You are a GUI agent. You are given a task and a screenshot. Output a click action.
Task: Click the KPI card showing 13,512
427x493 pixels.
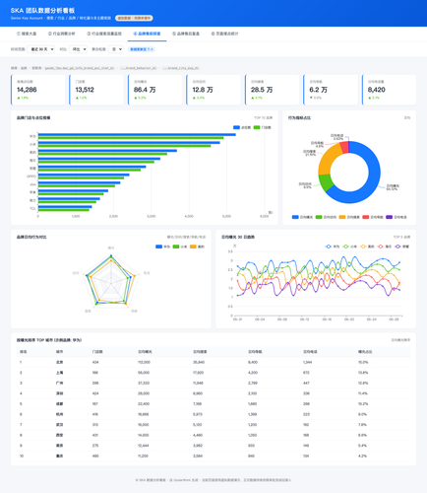(x=96, y=90)
